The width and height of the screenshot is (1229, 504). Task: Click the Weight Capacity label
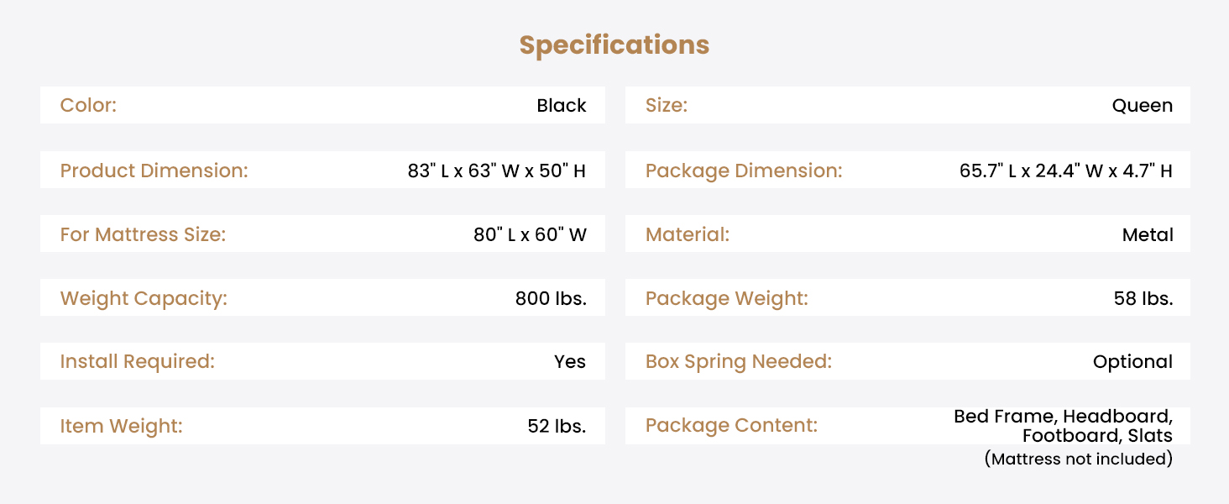pos(144,298)
